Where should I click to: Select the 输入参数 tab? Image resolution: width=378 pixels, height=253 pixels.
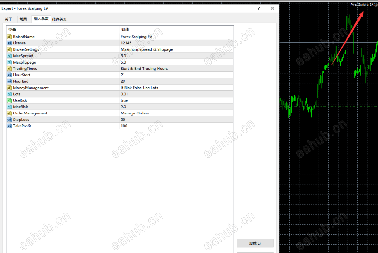tap(41, 19)
